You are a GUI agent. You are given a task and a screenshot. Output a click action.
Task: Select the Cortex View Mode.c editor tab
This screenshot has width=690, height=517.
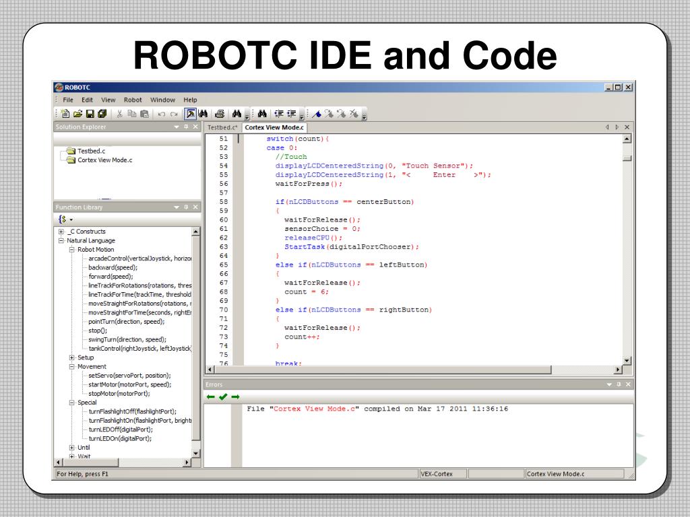(274, 127)
